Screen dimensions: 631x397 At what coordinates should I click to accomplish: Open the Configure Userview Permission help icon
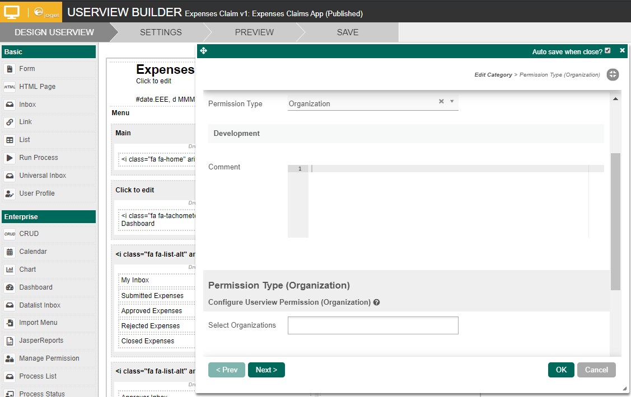(376, 302)
